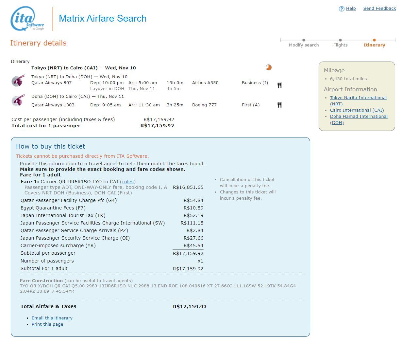Click the meal icon for Qatar Airways 807
The height and width of the screenshot is (344, 401).
279,85
